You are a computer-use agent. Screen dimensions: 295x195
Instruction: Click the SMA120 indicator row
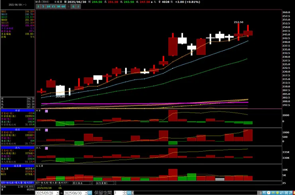tap(18, 23)
